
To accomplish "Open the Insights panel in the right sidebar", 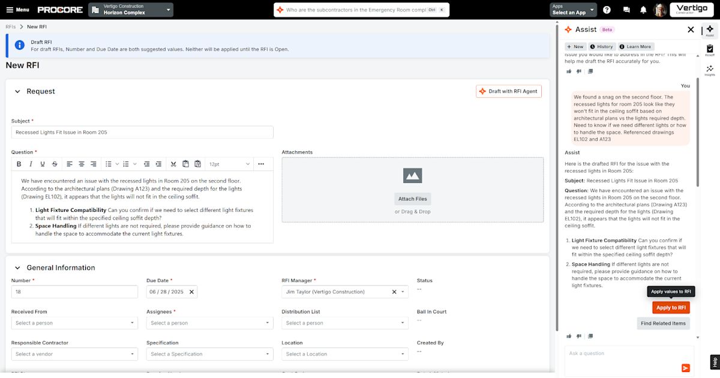I will click(711, 69).
